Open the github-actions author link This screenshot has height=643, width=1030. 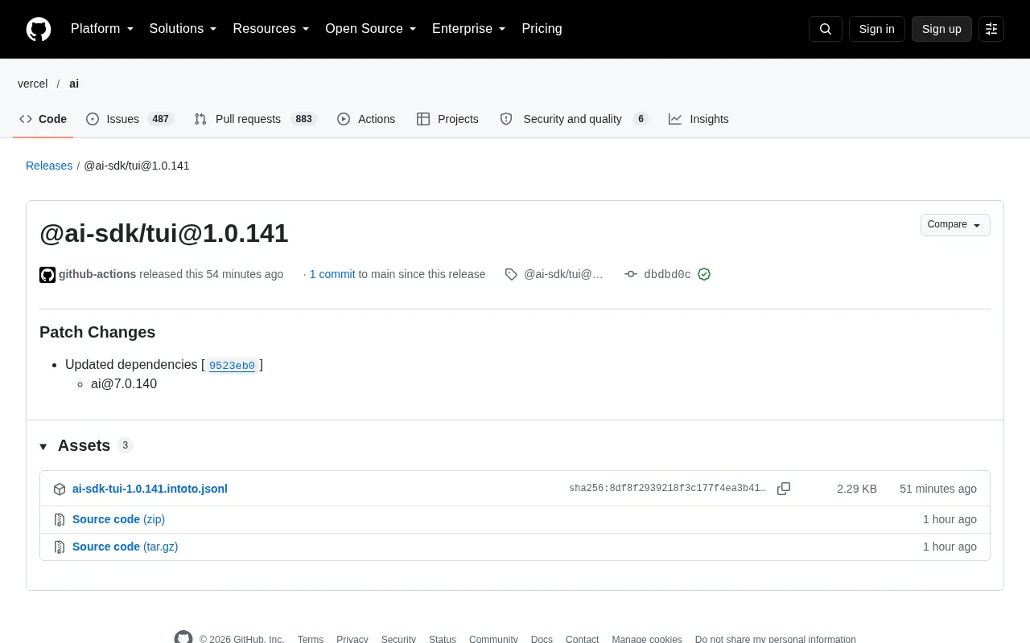click(97, 274)
